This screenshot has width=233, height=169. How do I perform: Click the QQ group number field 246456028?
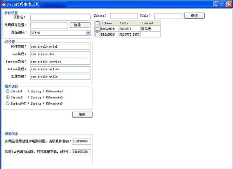[82, 152]
